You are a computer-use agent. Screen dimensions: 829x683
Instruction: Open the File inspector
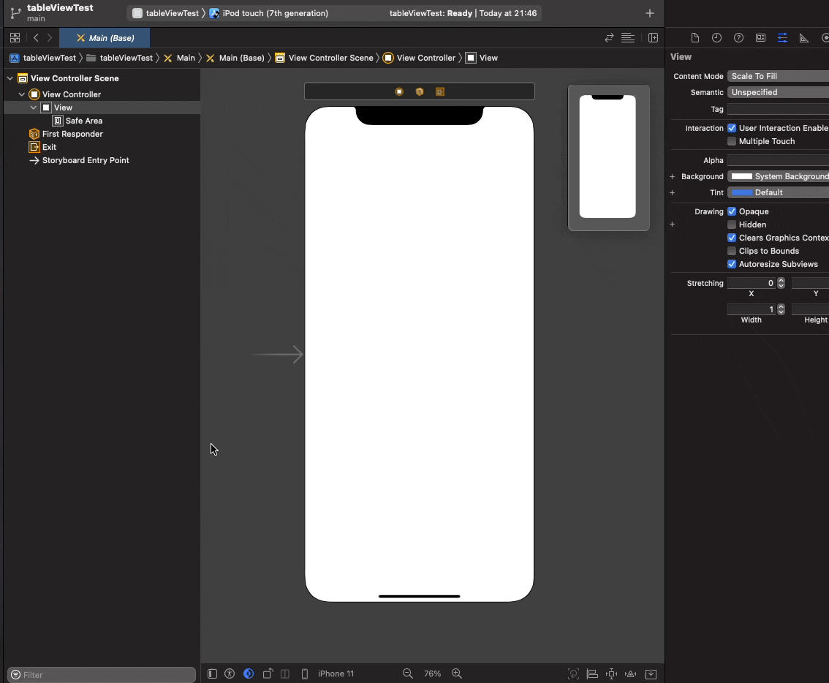tap(694, 37)
